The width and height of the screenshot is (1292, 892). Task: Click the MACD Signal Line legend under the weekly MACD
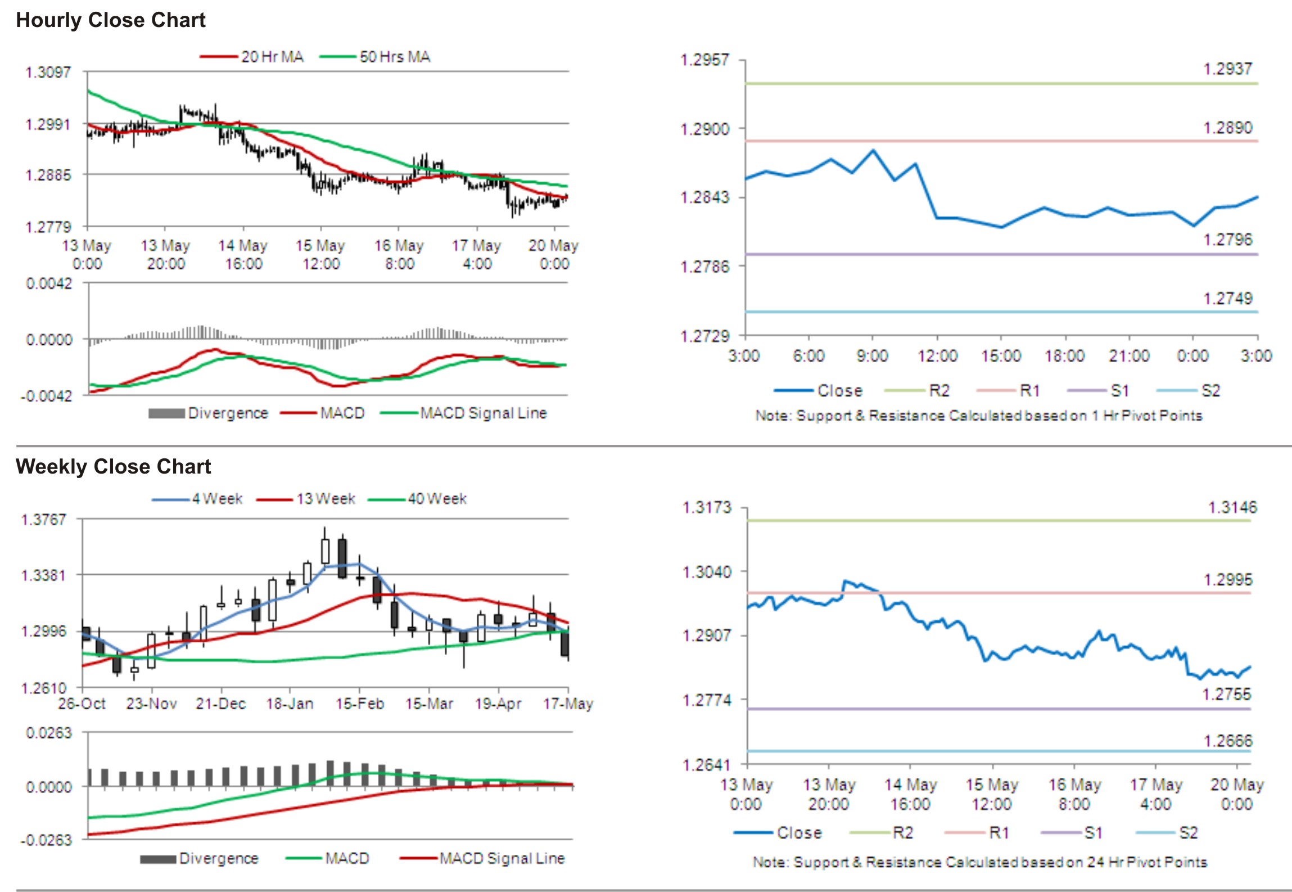click(x=482, y=859)
